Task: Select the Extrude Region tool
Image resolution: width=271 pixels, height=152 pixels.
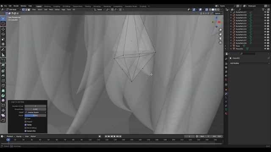Action: (3, 66)
